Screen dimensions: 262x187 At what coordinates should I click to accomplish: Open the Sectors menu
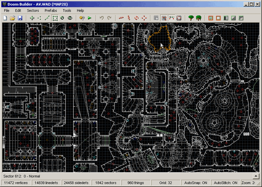[x=33, y=11]
